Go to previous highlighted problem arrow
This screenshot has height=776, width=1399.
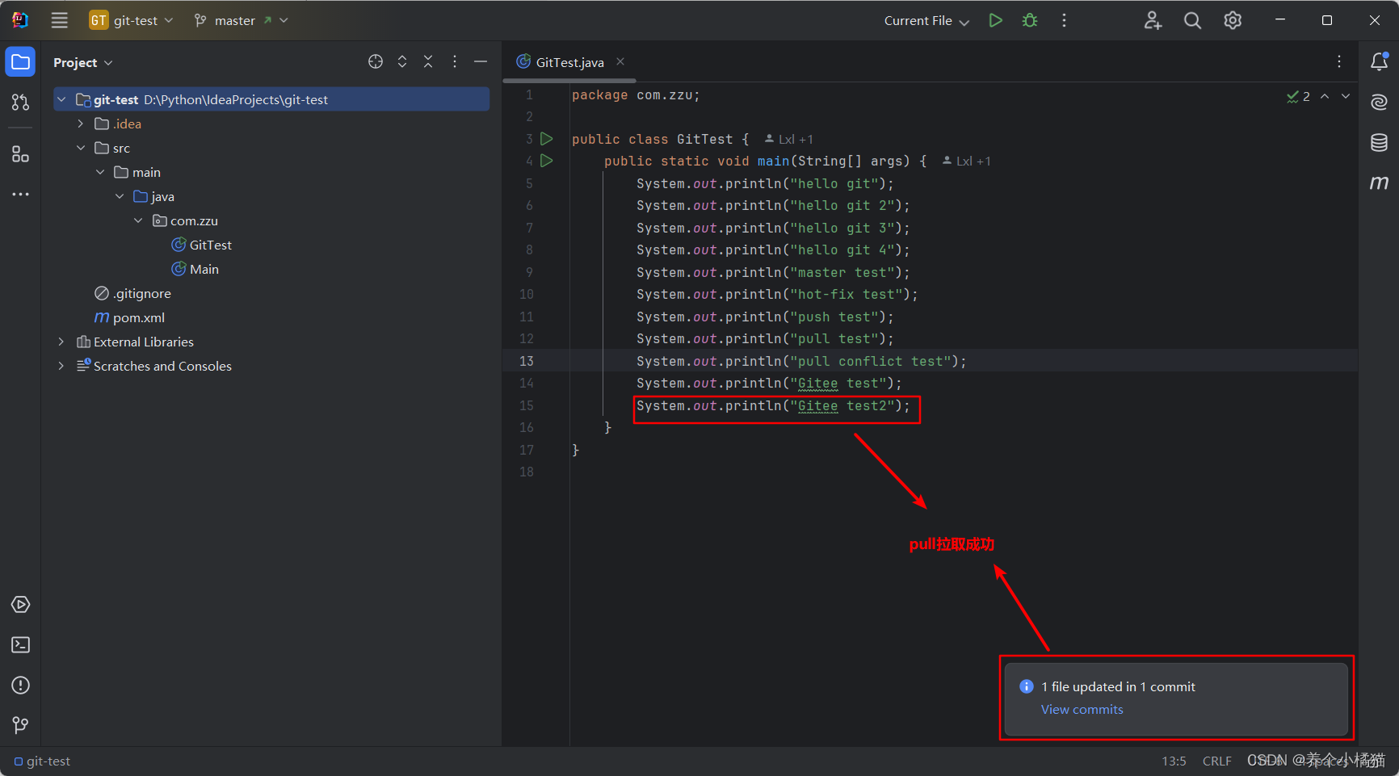pos(1325,96)
